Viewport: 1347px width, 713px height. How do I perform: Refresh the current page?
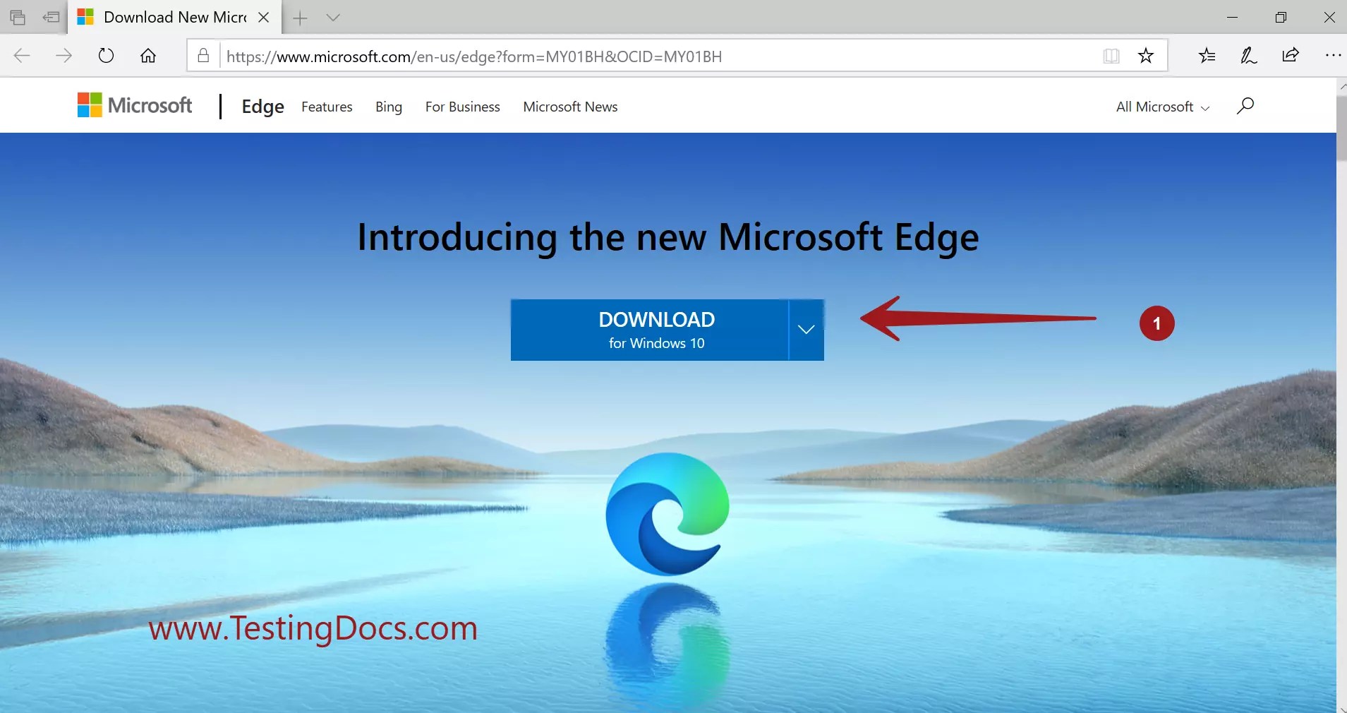106,56
